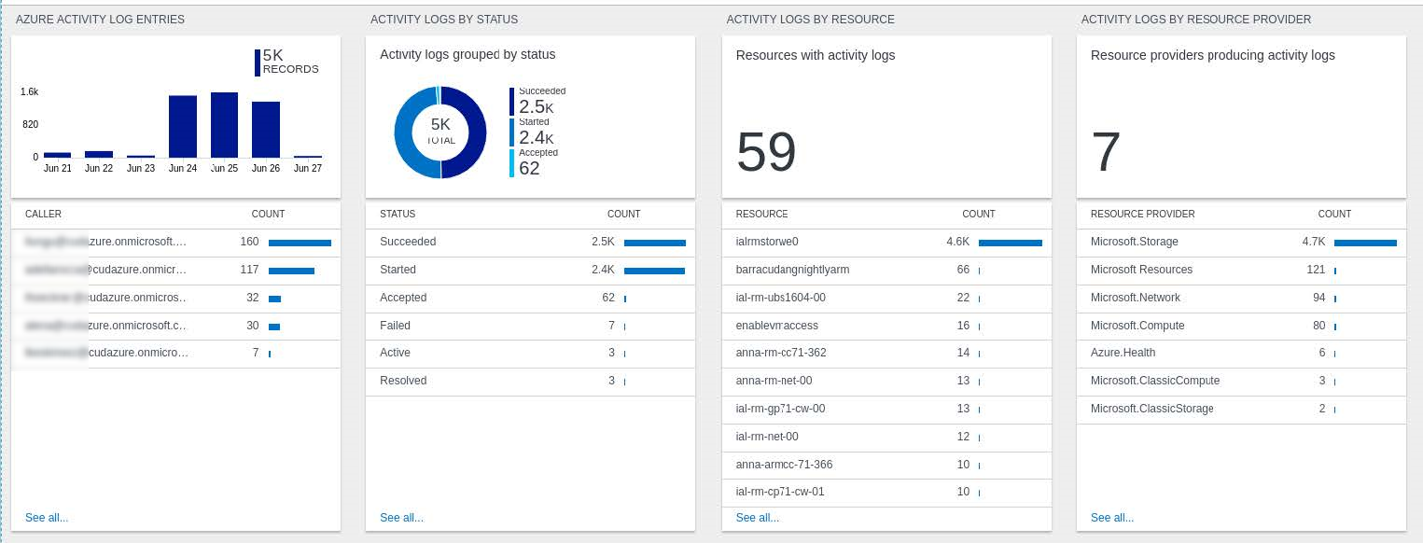Open the first See all link under caller list
1423x543 pixels.
point(47,518)
